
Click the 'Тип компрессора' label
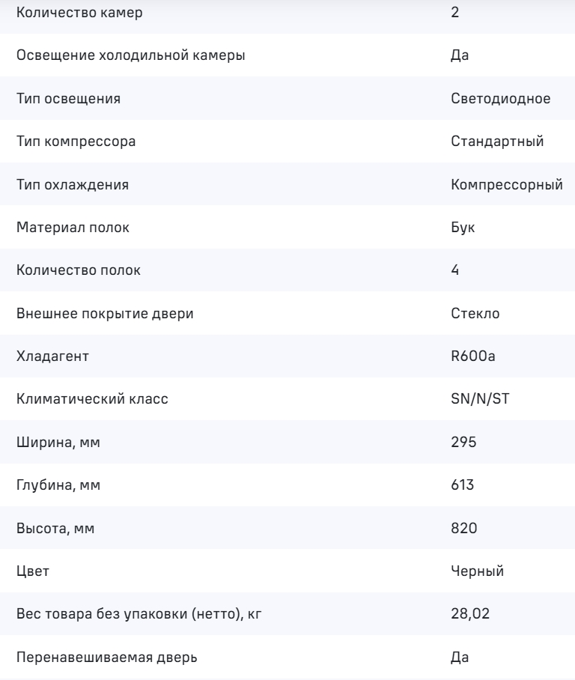click(x=66, y=141)
